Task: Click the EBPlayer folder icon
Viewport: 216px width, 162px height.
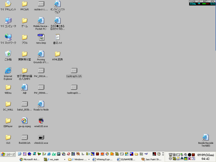Action: pyautogui.click(x=8, y=123)
